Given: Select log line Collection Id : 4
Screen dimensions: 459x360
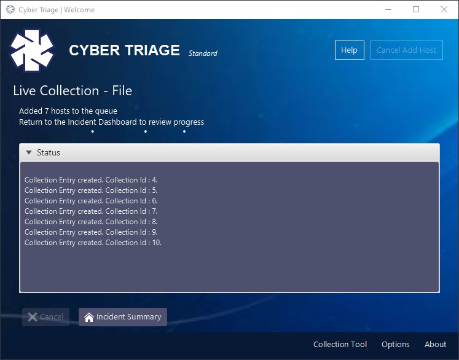Looking at the screenshot, I should coord(91,180).
